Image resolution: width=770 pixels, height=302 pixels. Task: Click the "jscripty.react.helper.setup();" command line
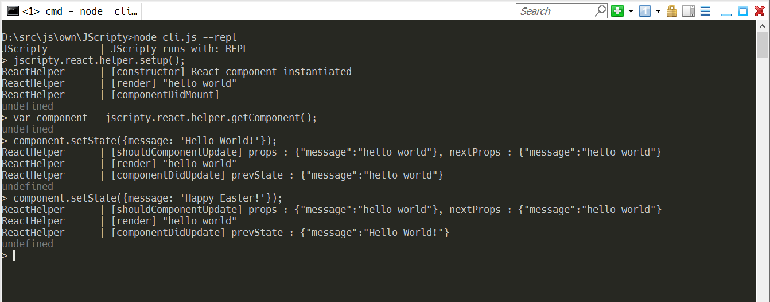coord(99,60)
